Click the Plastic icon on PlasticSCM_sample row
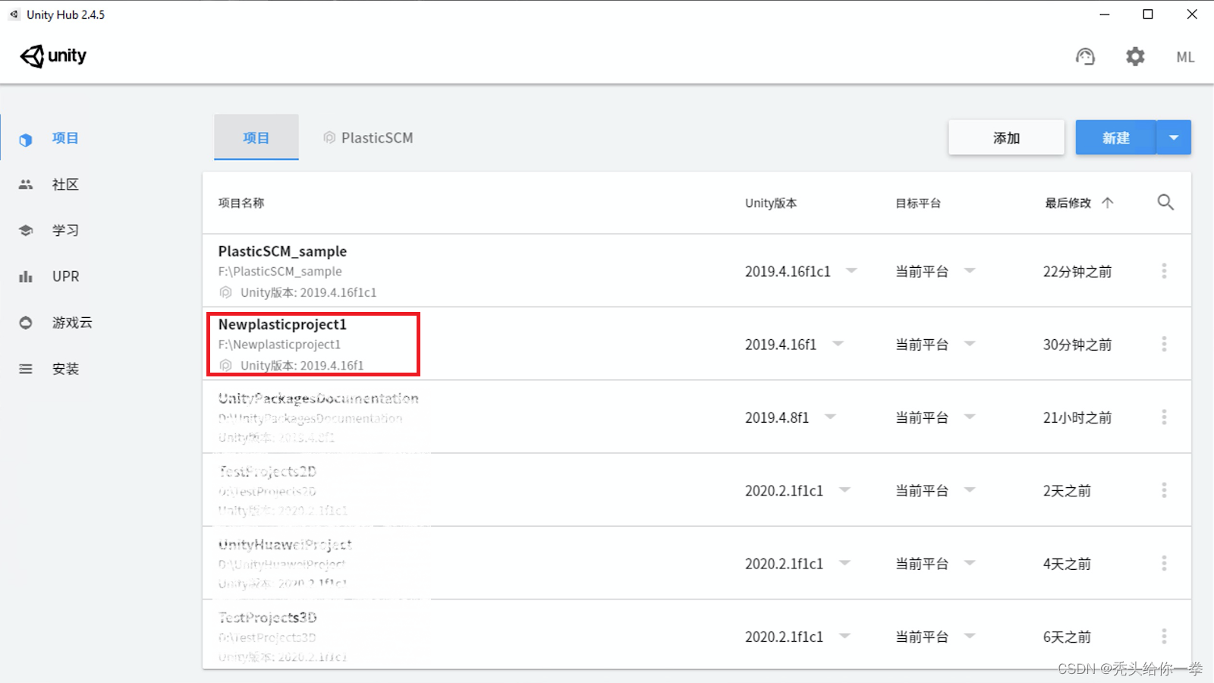This screenshot has height=683, width=1214. [225, 292]
